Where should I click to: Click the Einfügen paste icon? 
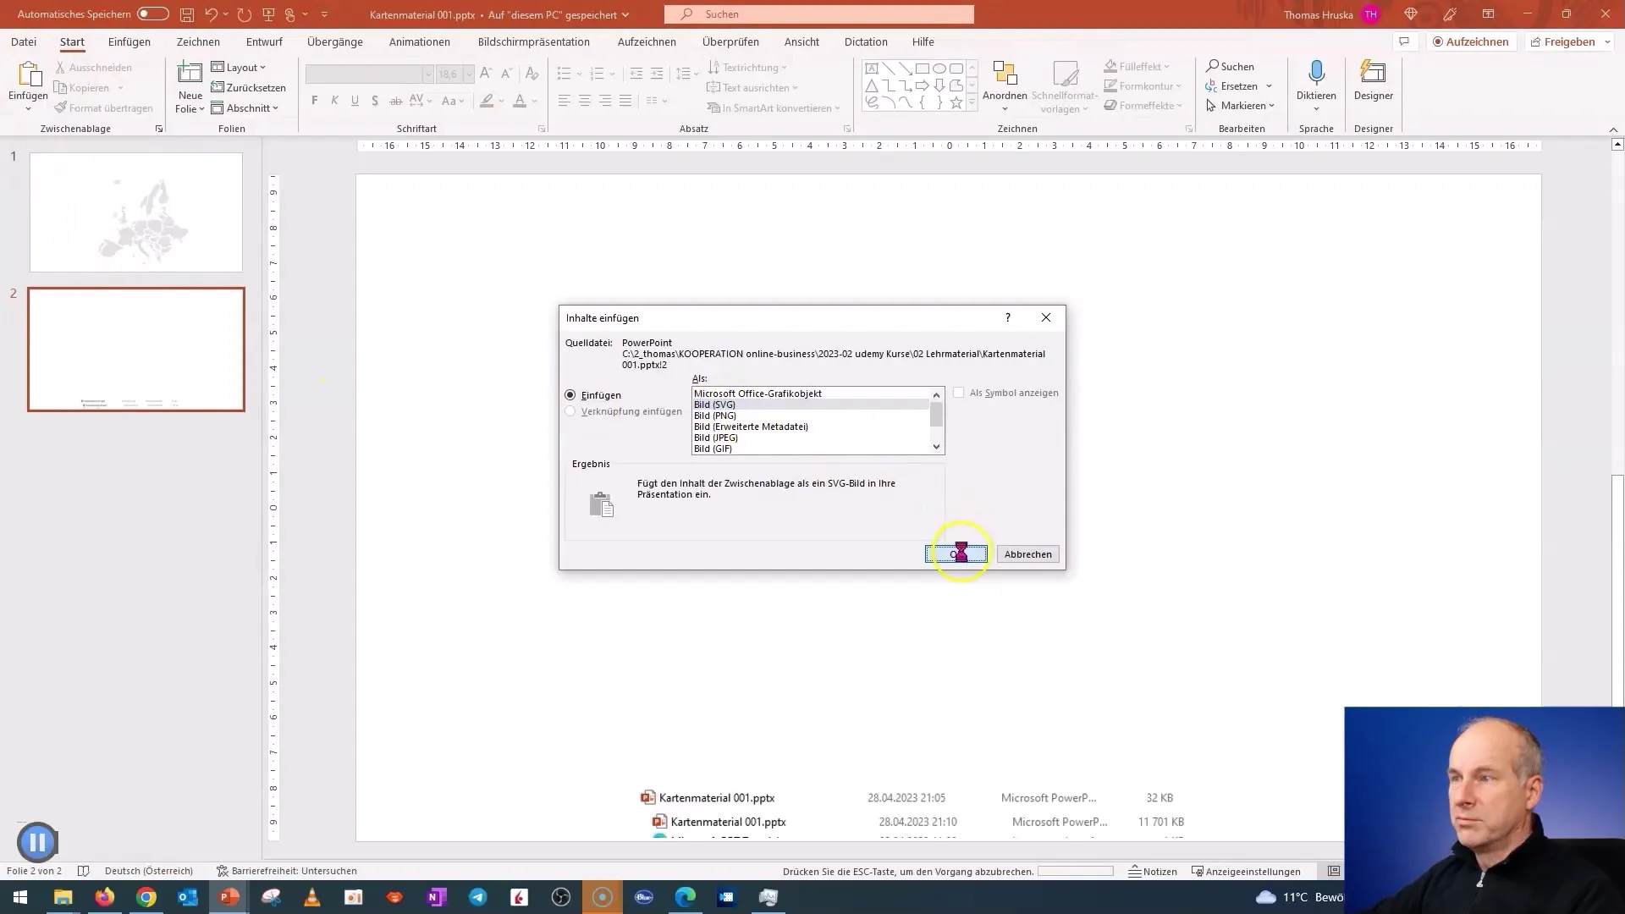[x=28, y=75]
